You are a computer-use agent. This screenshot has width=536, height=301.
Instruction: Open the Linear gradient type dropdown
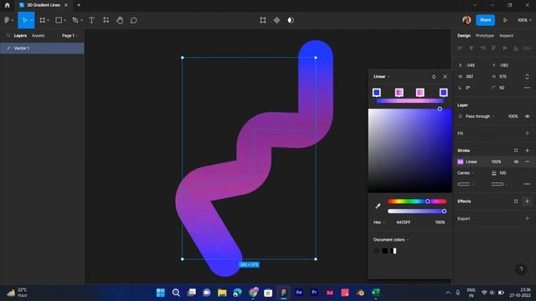pyautogui.click(x=382, y=76)
